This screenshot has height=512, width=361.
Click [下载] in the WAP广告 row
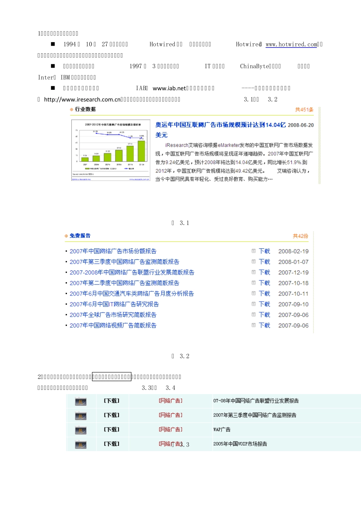point(112,430)
